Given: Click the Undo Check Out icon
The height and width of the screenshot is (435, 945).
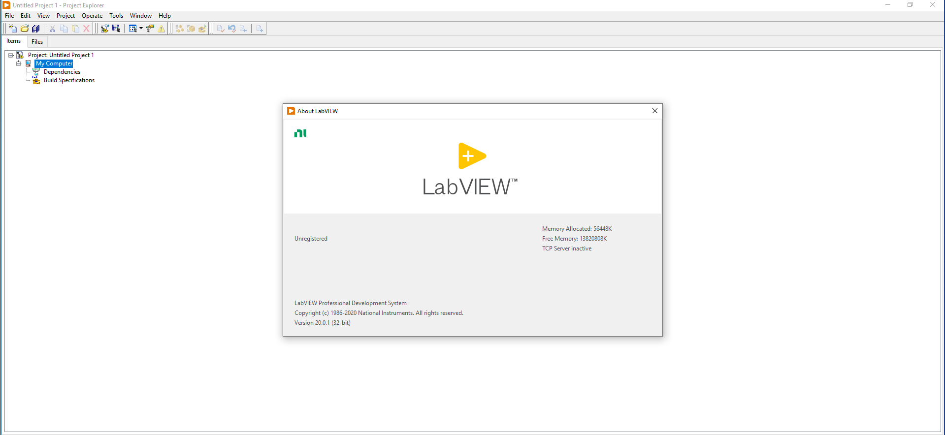Looking at the screenshot, I should (232, 29).
